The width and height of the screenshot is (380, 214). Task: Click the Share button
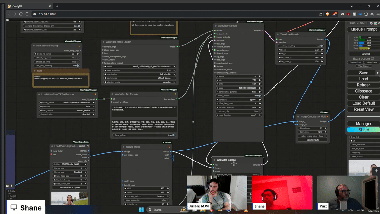364,130
